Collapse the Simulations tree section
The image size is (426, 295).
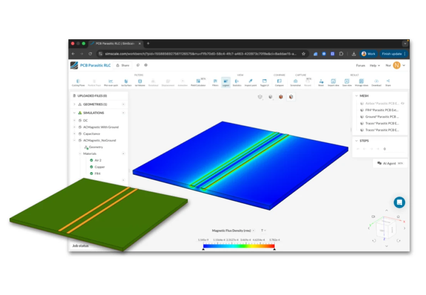(74, 113)
